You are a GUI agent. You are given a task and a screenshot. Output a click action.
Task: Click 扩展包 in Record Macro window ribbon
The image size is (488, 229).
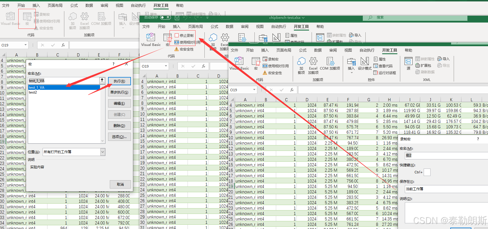(423, 65)
